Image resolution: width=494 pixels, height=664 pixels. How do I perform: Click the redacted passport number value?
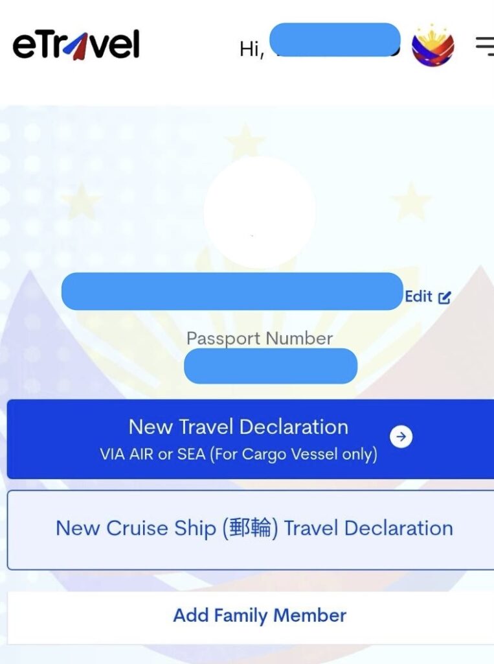tap(271, 366)
